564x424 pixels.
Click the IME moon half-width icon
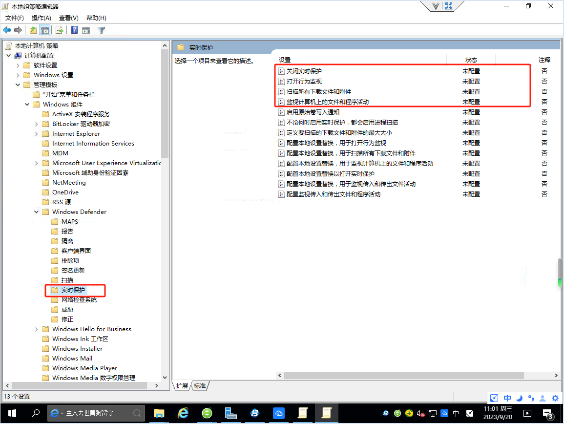pyautogui.click(x=519, y=398)
